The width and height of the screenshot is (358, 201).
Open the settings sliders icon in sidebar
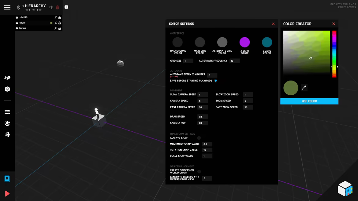7,112
